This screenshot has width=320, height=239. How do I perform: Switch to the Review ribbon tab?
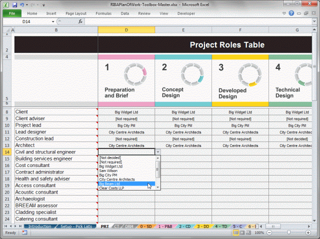point(144,13)
